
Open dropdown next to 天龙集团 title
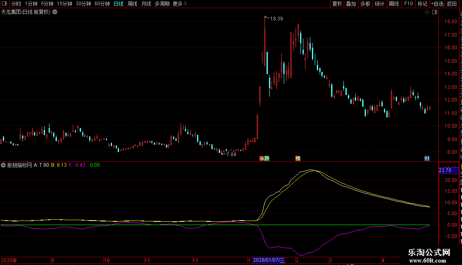tap(55, 12)
